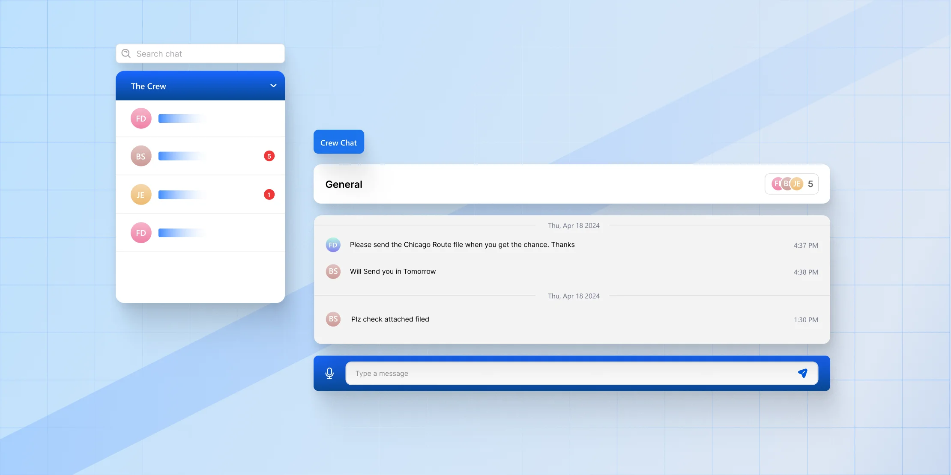Expand The Crew group dropdown chevron

273,86
